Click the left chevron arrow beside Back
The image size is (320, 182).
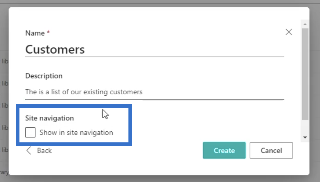[x=29, y=150]
